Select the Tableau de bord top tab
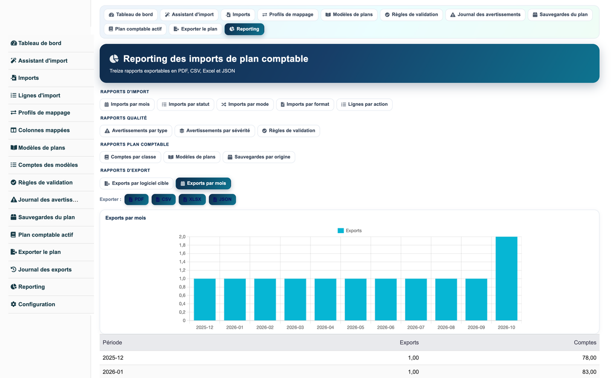The width and height of the screenshot is (611, 378). 131,15
